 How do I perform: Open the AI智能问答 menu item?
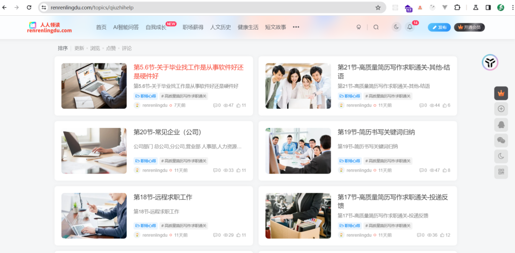(x=126, y=27)
